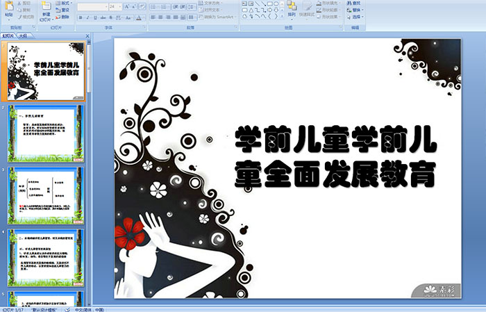This screenshot has height=312, width=486.
Task: Open the font color dropdown arrow
Action: coord(144,17)
